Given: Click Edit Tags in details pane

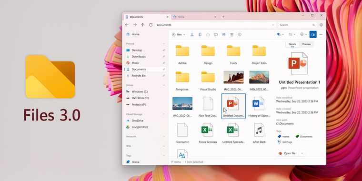Looking at the screenshot, I should [x=285, y=142].
